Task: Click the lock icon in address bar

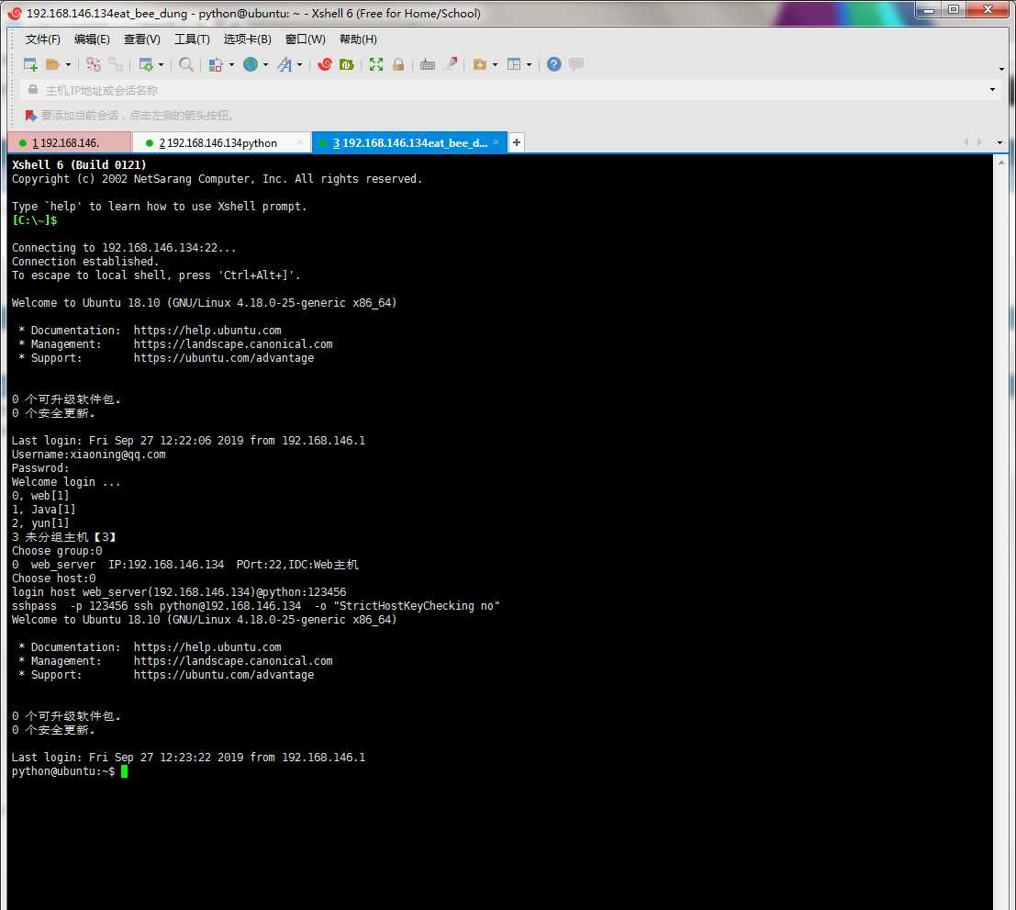Action: click(x=32, y=89)
